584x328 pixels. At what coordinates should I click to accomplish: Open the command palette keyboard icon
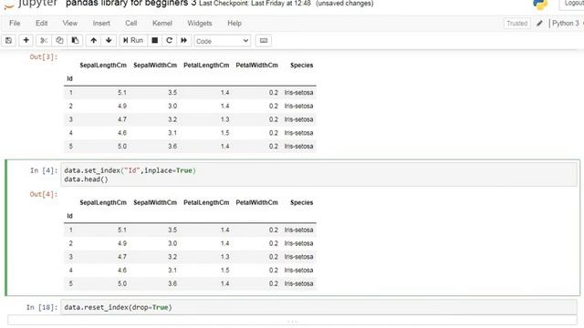(x=264, y=40)
